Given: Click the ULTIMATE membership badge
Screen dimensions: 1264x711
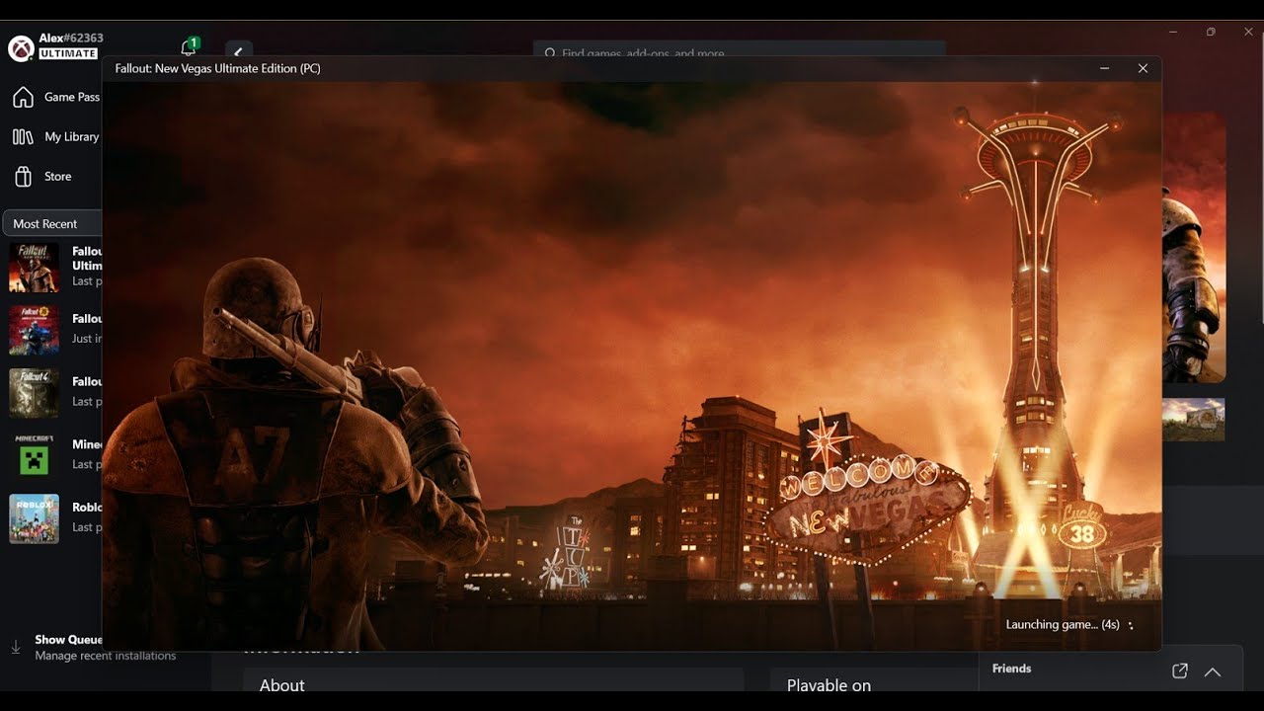Looking at the screenshot, I should 68,53.
